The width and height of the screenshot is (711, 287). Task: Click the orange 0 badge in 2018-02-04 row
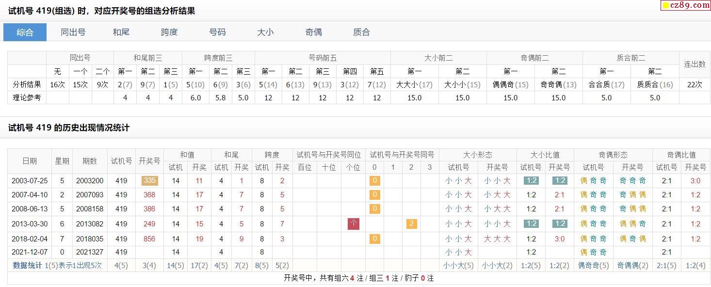click(374, 239)
